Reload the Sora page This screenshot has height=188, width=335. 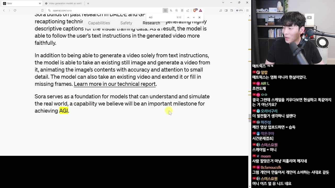15,10
